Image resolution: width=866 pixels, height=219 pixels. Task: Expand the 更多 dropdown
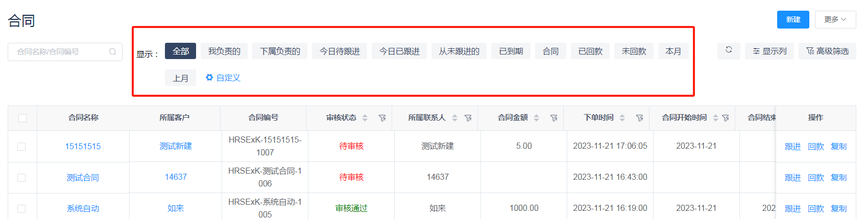coord(835,19)
